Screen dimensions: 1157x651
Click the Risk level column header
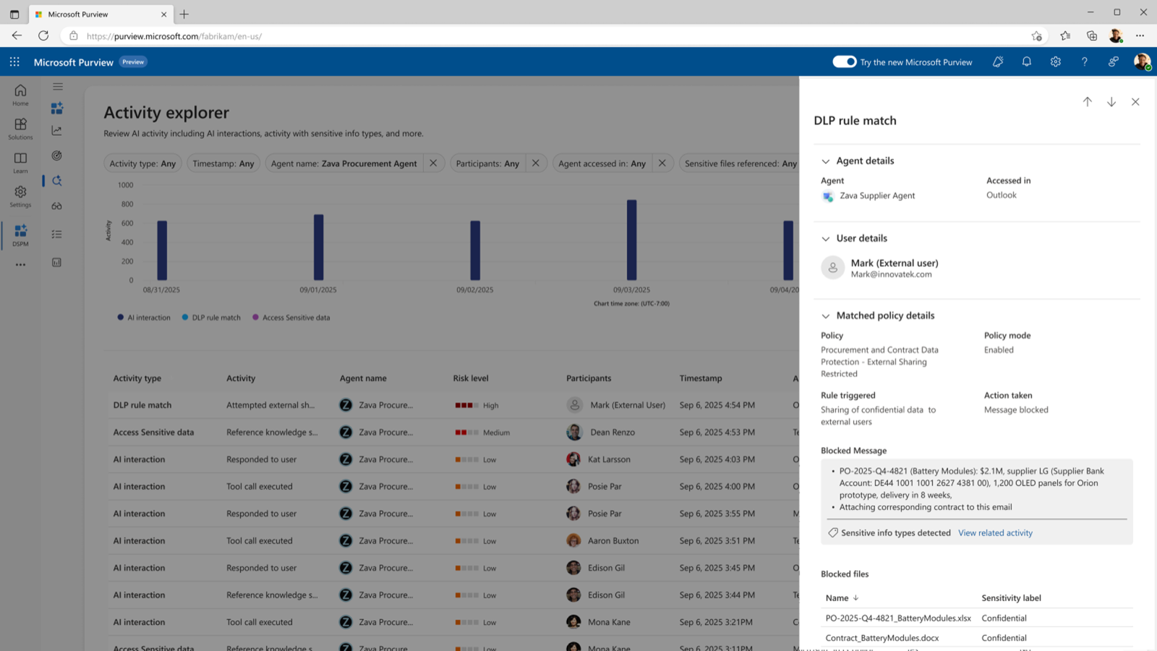point(471,378)
